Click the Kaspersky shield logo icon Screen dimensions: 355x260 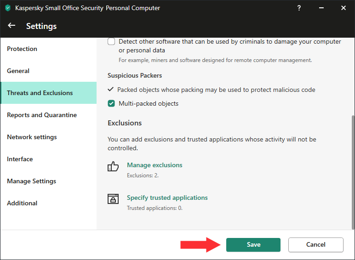(8, 8)
